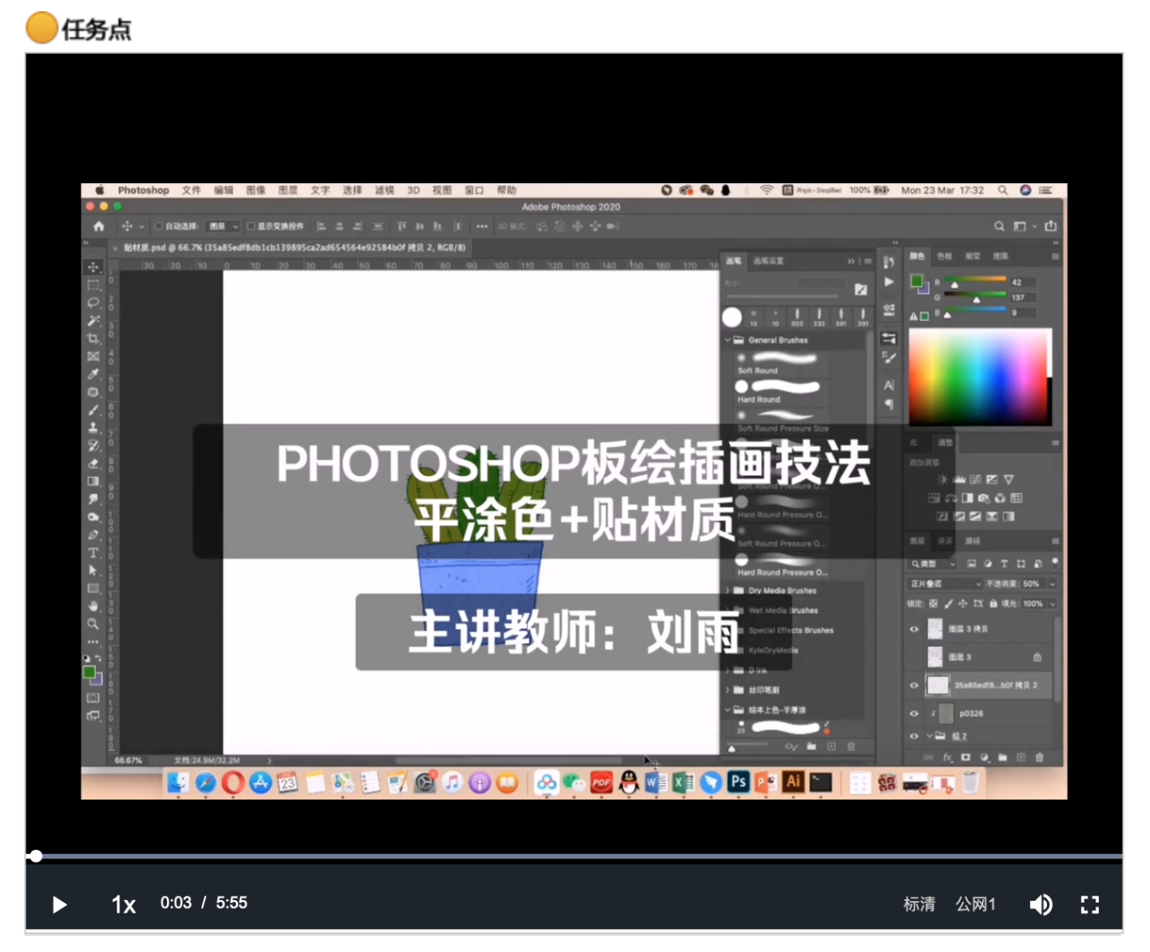
Task: Collapse the General Brushes folder
Action: tap(728, 340)
